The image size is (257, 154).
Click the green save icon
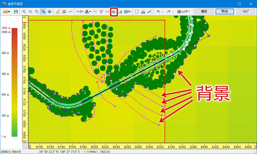16,12
